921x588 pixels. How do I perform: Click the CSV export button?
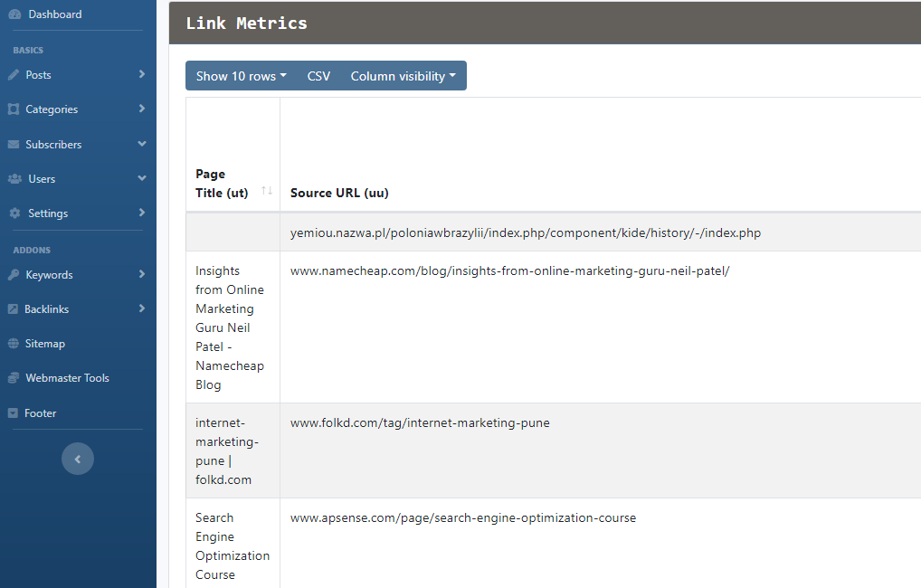(318, 75)
